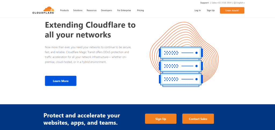Click Log In in the header
The width and height of the screenshot is (275, 130).
pos(197,10)
